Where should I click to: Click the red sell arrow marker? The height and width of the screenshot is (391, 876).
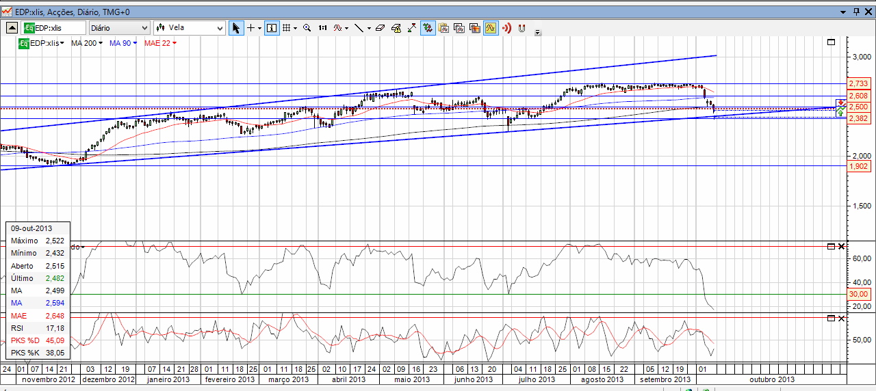pos(840,103)
